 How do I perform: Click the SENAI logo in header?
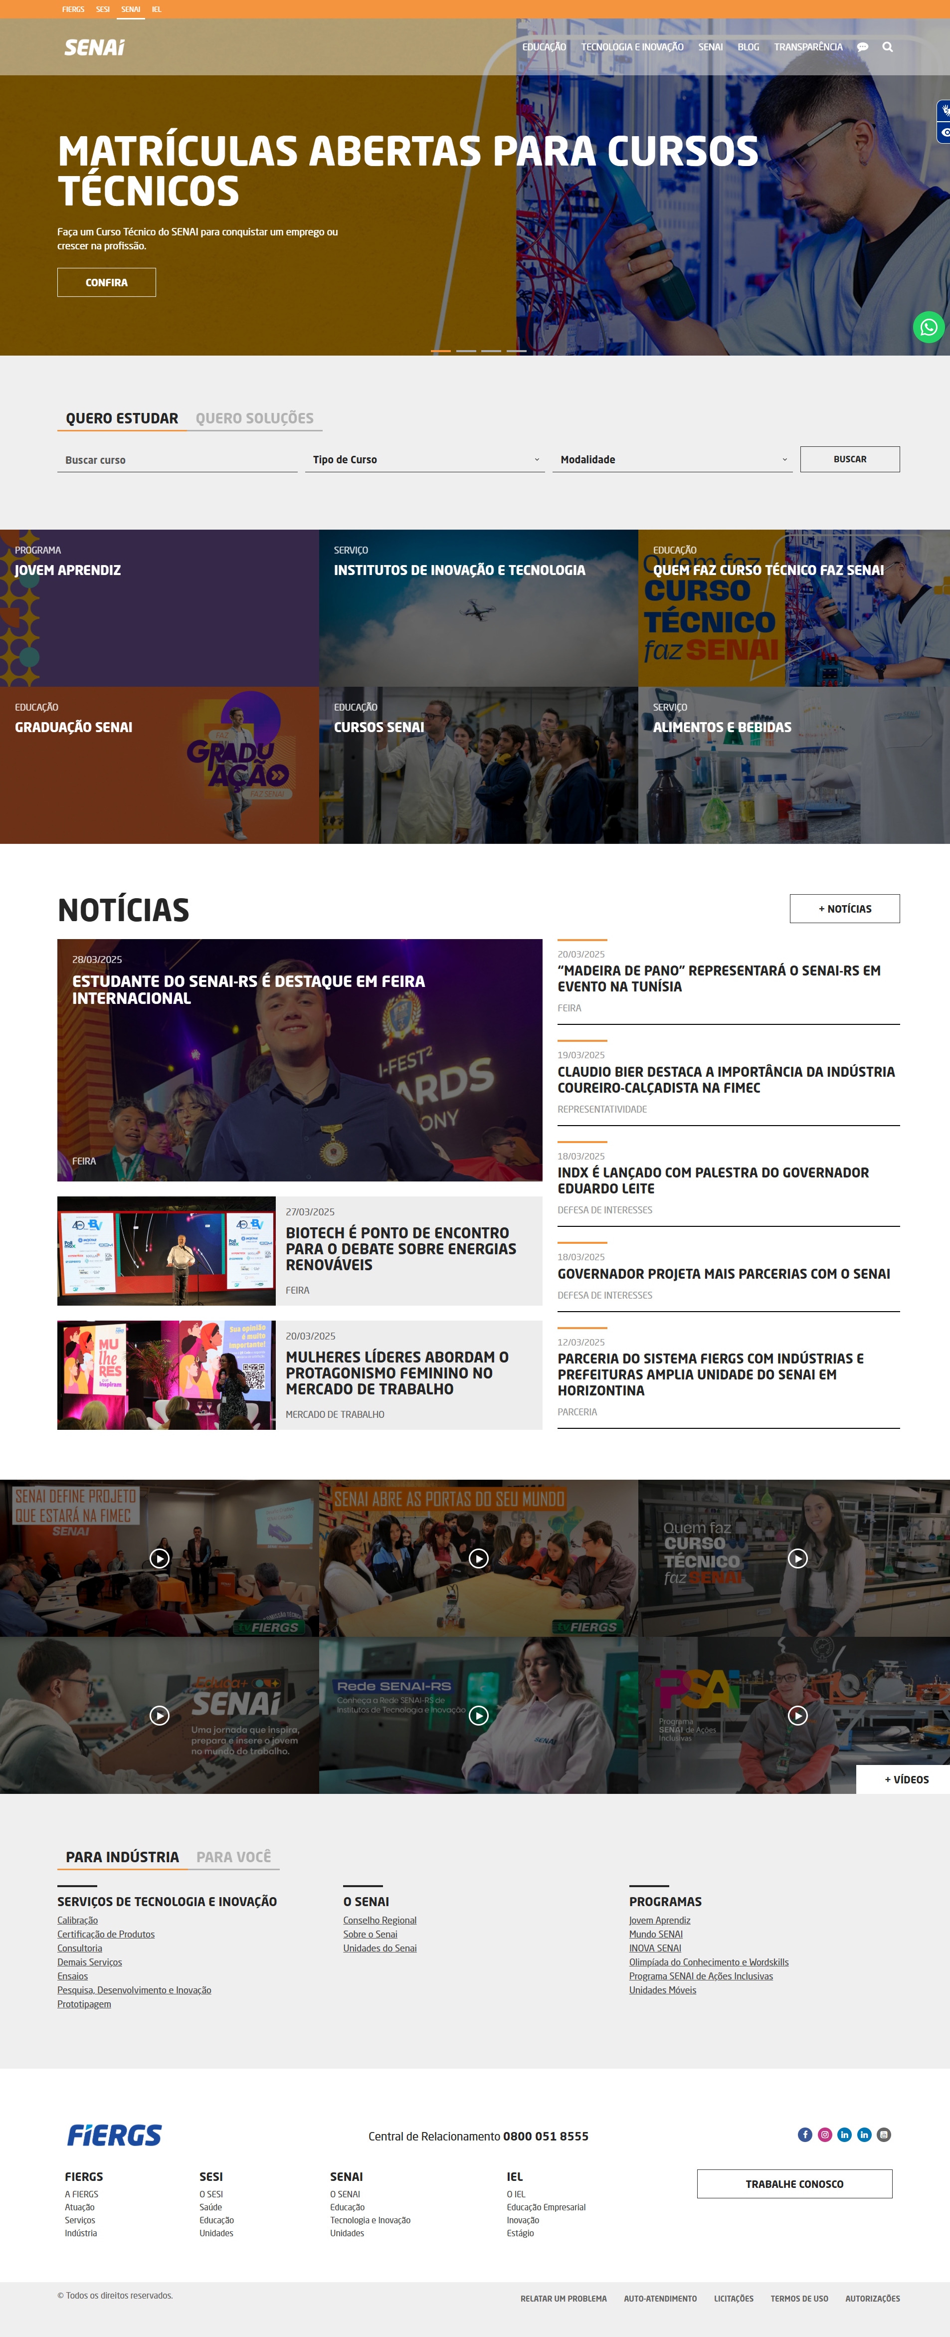click(94, 47)
